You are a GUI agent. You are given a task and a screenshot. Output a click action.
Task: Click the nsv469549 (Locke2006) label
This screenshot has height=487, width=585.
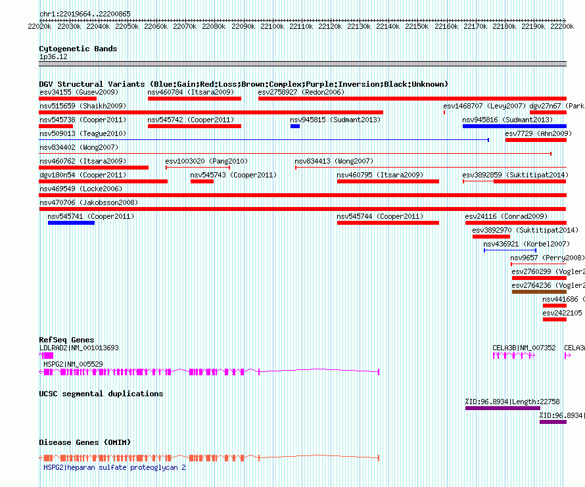81,189
